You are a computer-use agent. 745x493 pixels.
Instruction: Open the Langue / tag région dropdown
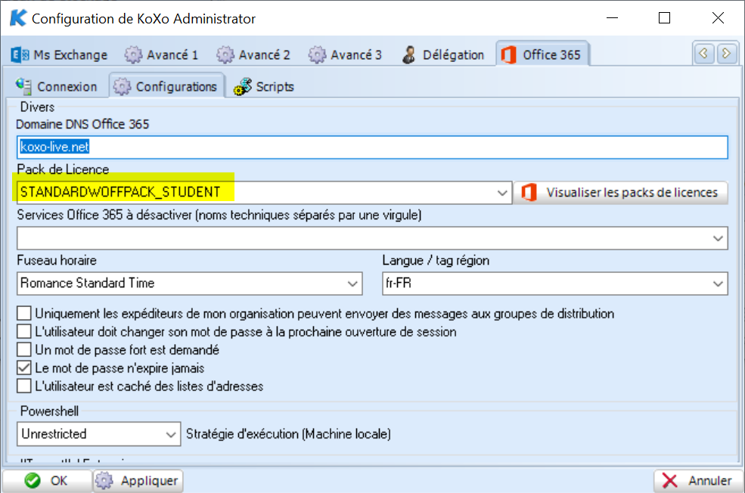(718, 284)
